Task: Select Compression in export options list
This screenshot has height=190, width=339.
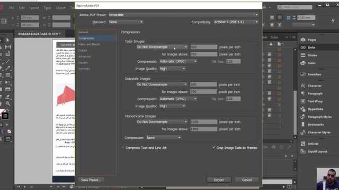Action: [x=97, y=38]
